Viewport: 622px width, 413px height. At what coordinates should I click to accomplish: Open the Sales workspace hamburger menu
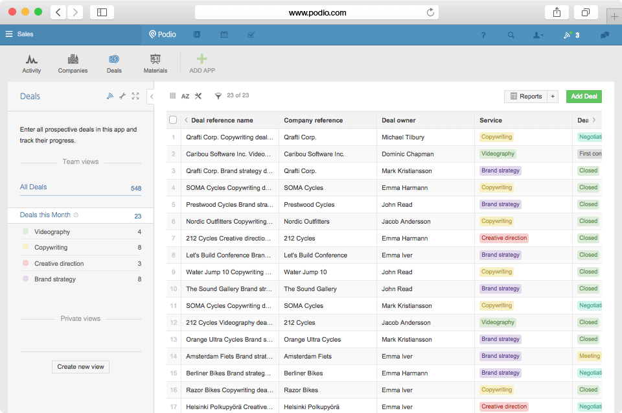(9, 34)
